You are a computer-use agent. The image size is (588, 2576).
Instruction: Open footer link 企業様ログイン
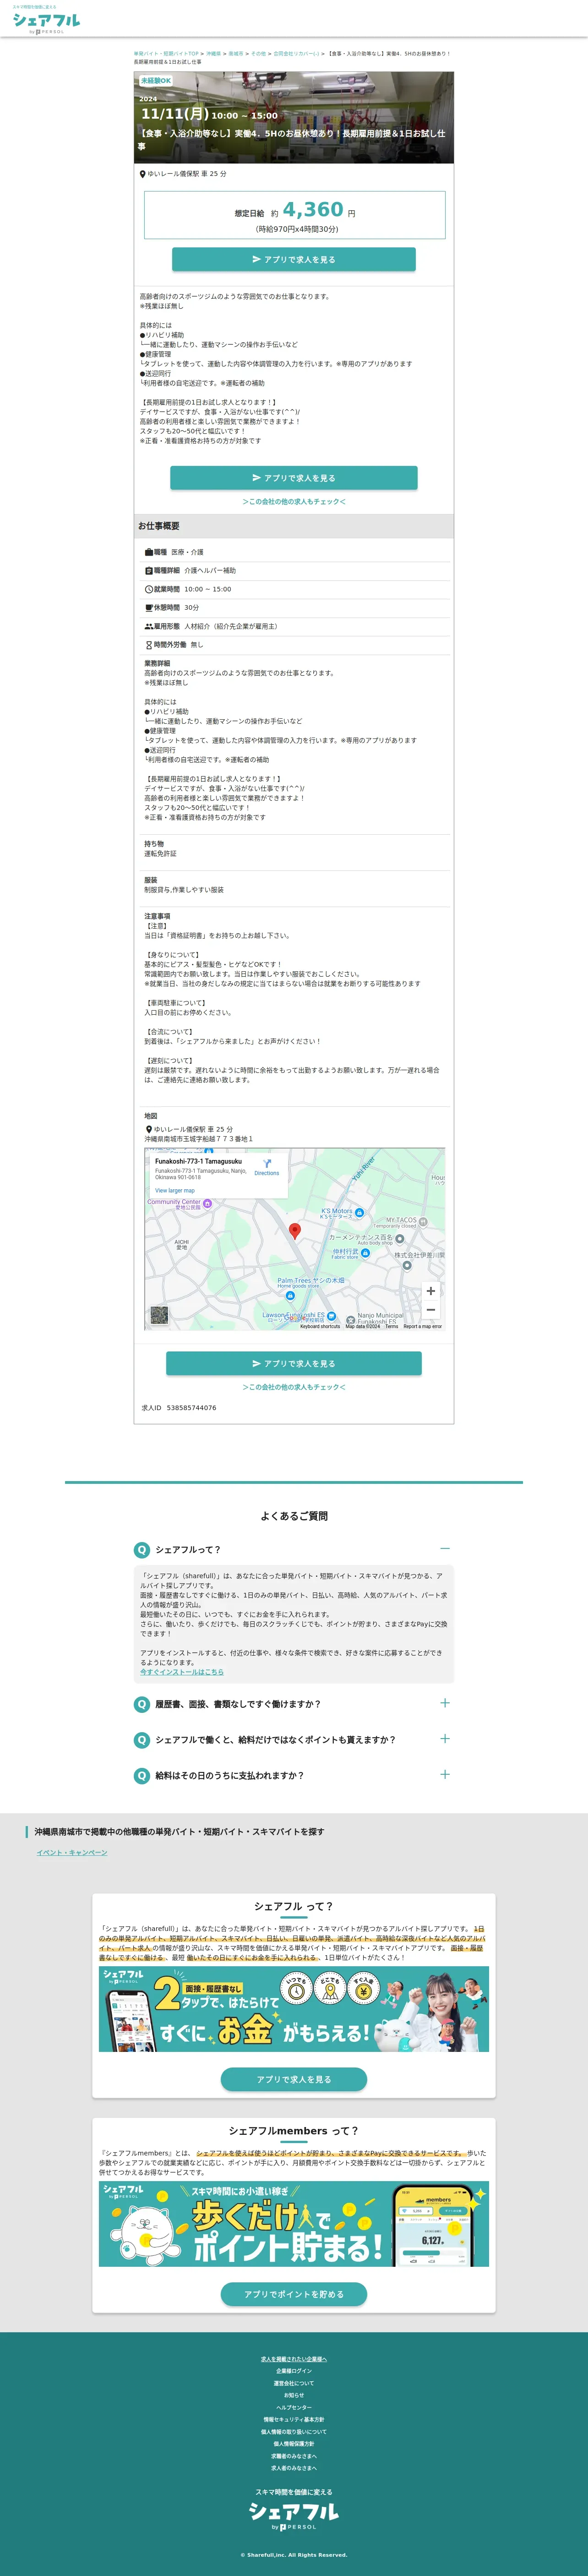[294, 2371]
